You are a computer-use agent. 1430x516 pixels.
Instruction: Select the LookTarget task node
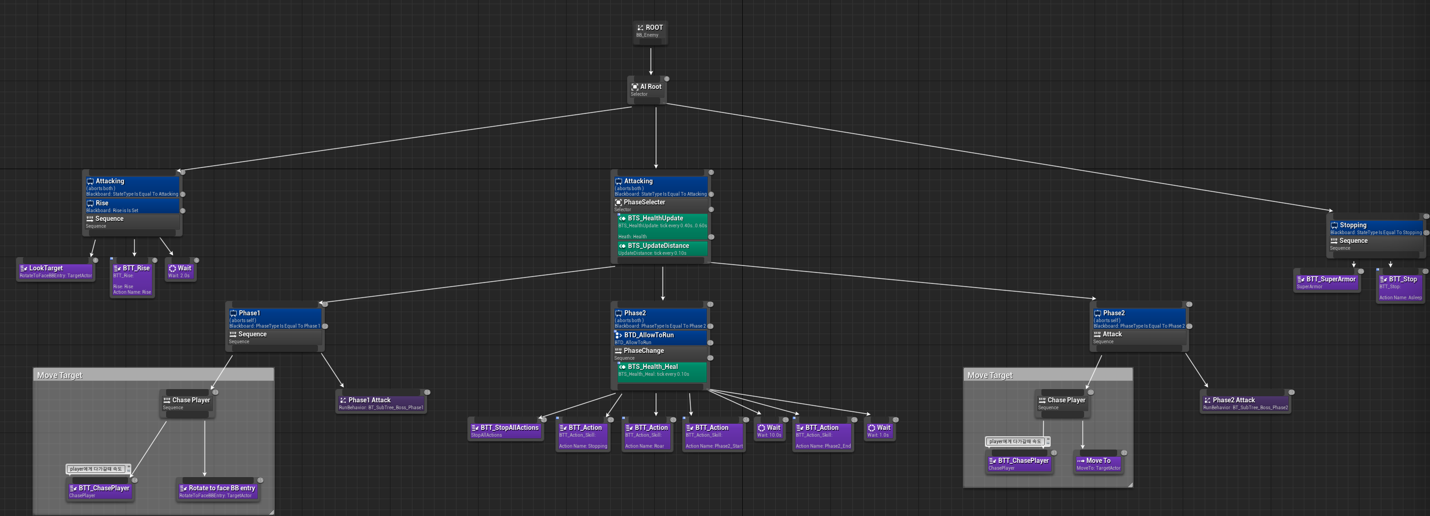pyautogui.click(x=56, y=271)
